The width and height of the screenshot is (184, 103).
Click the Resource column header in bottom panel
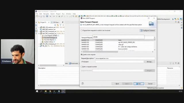click(x=170, y=68)
